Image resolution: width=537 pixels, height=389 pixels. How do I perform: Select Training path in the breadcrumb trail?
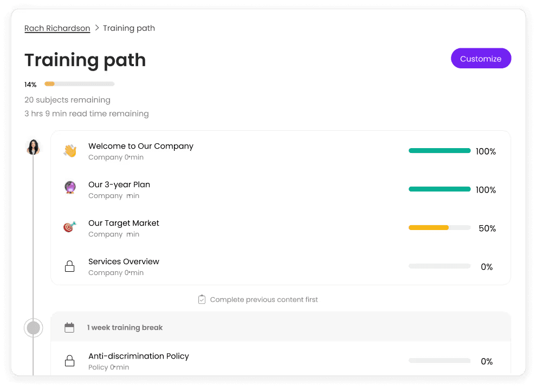click(x=128, y=28)
